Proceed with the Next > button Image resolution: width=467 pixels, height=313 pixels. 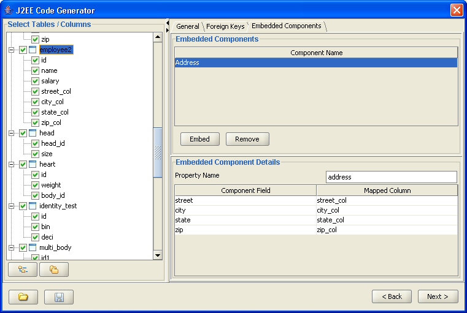[438, 296]
